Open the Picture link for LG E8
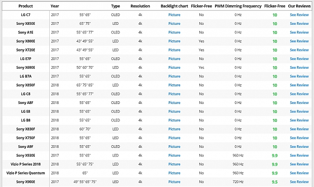Image resolution: width=314 pixels, height=187 pixels. point(174,111)
